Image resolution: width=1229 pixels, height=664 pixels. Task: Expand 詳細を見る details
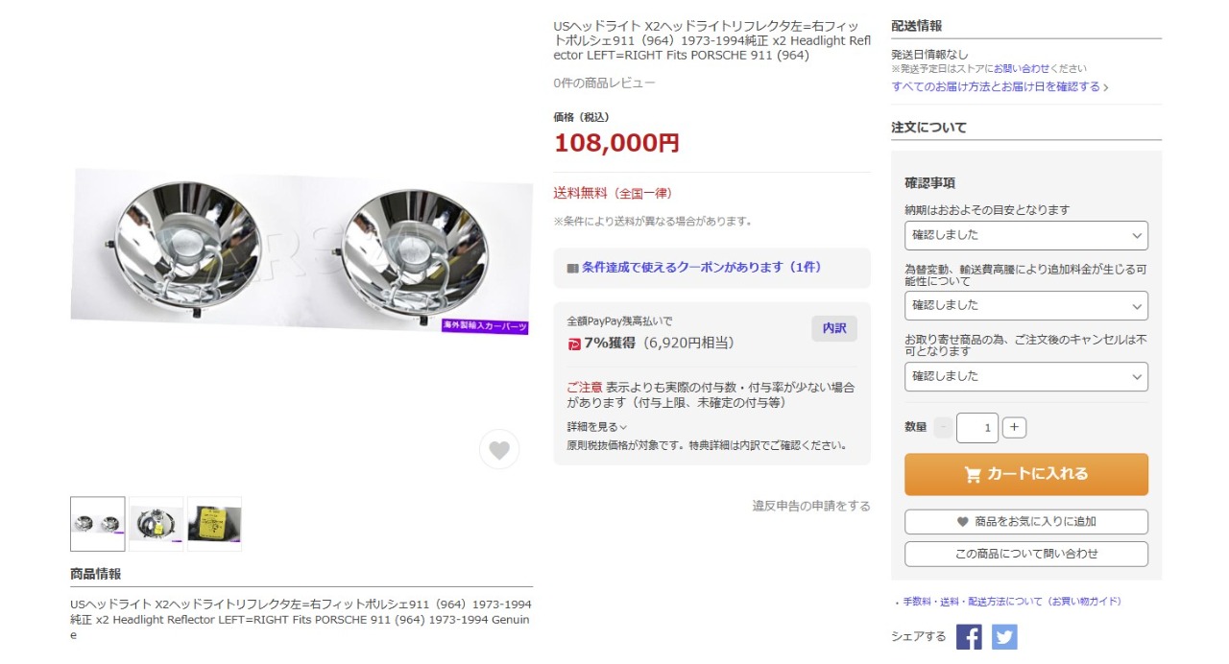[x=597, y=427]
